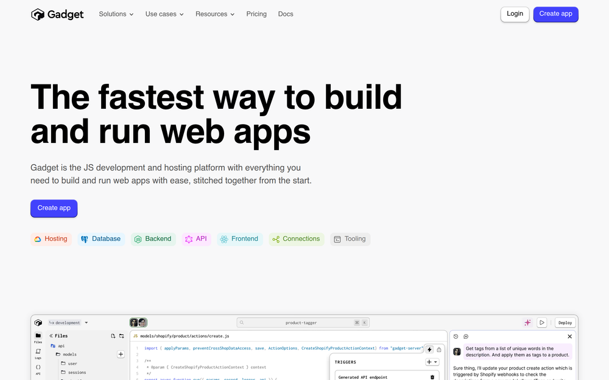Image resolution: width=609 pixels, height=380 pixels.
Task: Select the API feature tab
Action: [x=196, y=239]
